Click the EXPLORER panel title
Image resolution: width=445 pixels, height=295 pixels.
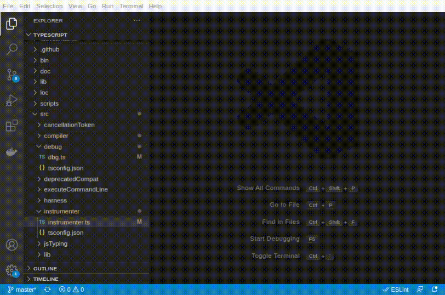click(48, 21)
